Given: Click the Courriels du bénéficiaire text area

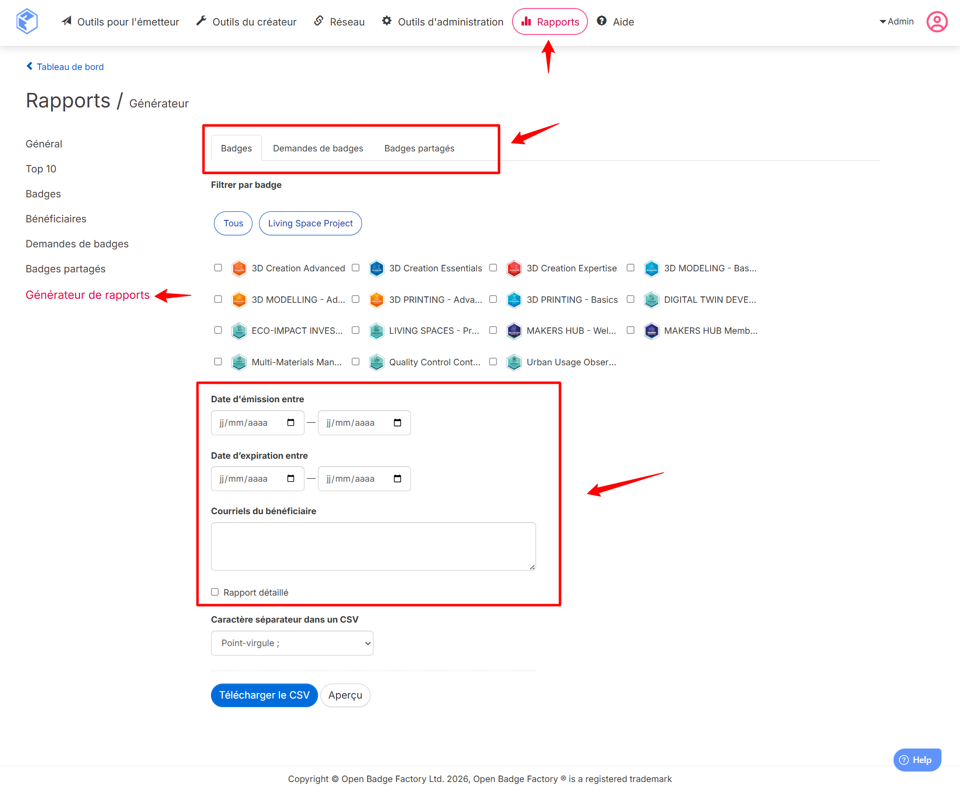Looking at the screenshot, I should tap(373, 546).
